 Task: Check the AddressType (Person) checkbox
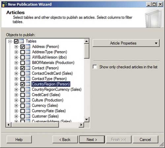pos(22,52)
